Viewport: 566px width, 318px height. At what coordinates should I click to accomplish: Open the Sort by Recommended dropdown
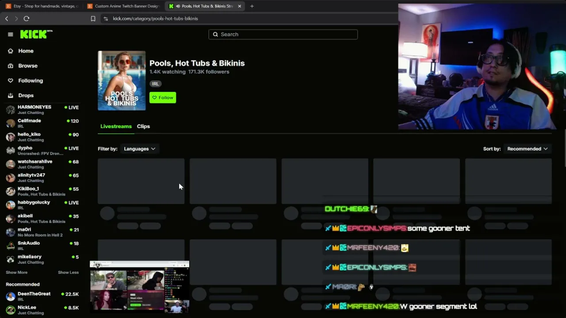click(x=528, y=149)
